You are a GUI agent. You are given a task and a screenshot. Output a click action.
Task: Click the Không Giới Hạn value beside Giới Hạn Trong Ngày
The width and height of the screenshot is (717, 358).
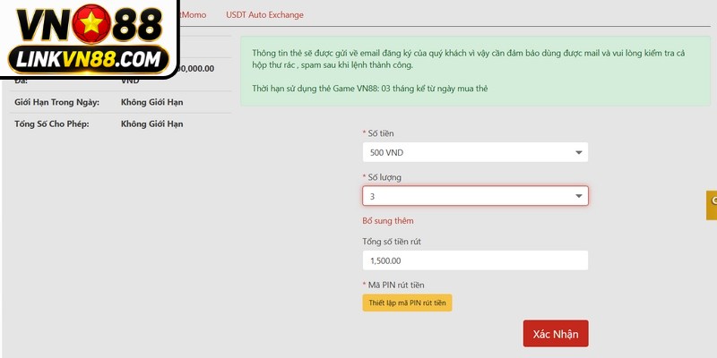point(151,102)
